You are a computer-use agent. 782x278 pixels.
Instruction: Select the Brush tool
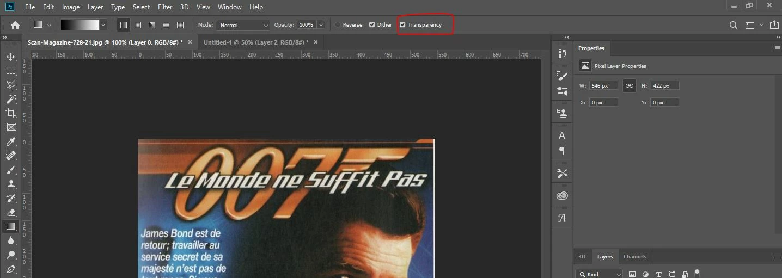pos(11,170)
